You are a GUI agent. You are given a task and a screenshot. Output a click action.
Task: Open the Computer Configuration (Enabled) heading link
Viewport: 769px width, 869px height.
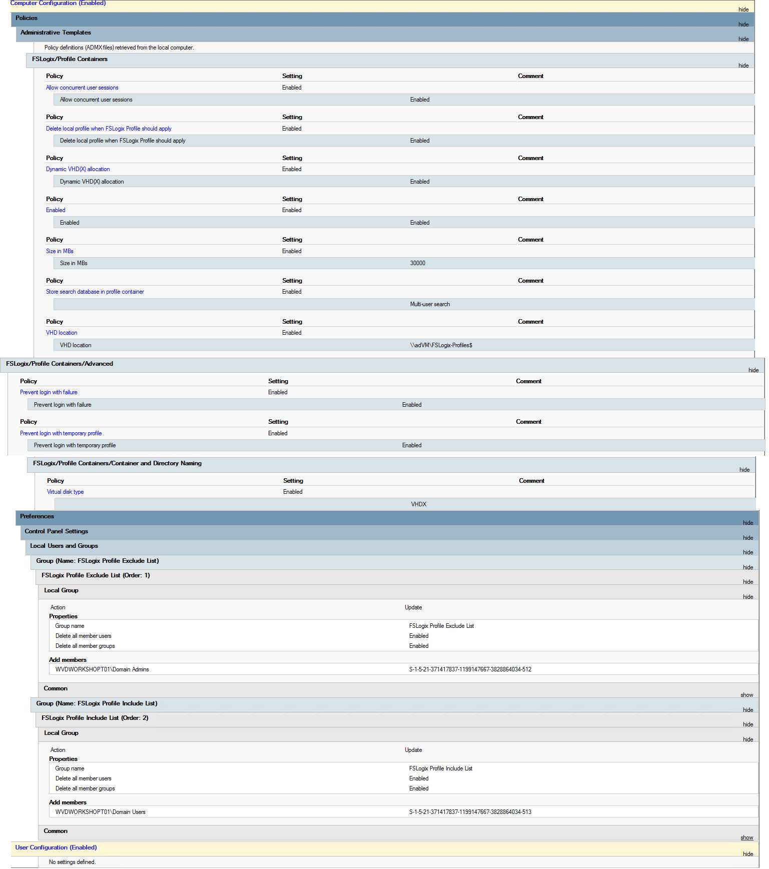point(58,3)
